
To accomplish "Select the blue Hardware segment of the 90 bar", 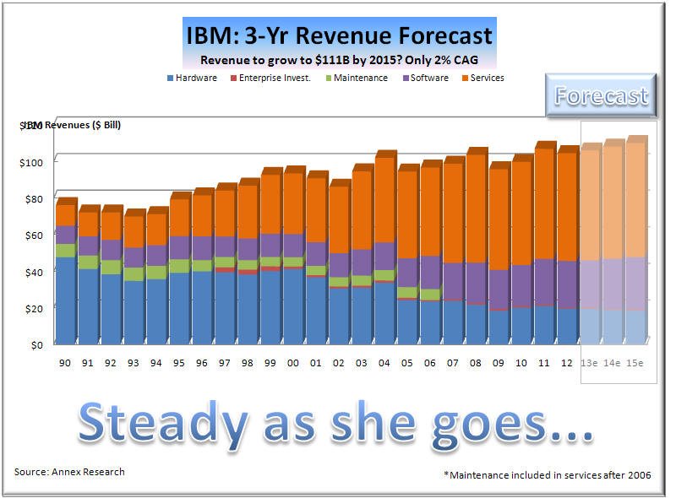I will click(65, 300).
